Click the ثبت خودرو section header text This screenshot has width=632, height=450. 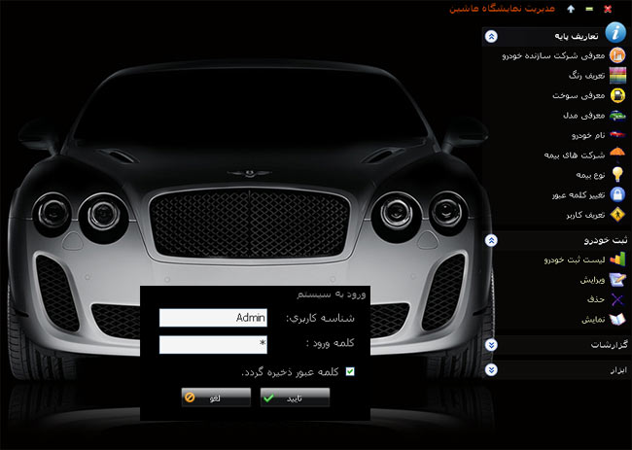tap(606, 240)
